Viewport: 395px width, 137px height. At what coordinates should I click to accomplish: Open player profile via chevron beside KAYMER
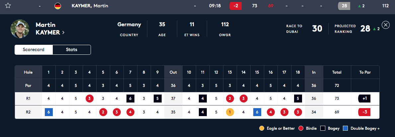[63, 33]
